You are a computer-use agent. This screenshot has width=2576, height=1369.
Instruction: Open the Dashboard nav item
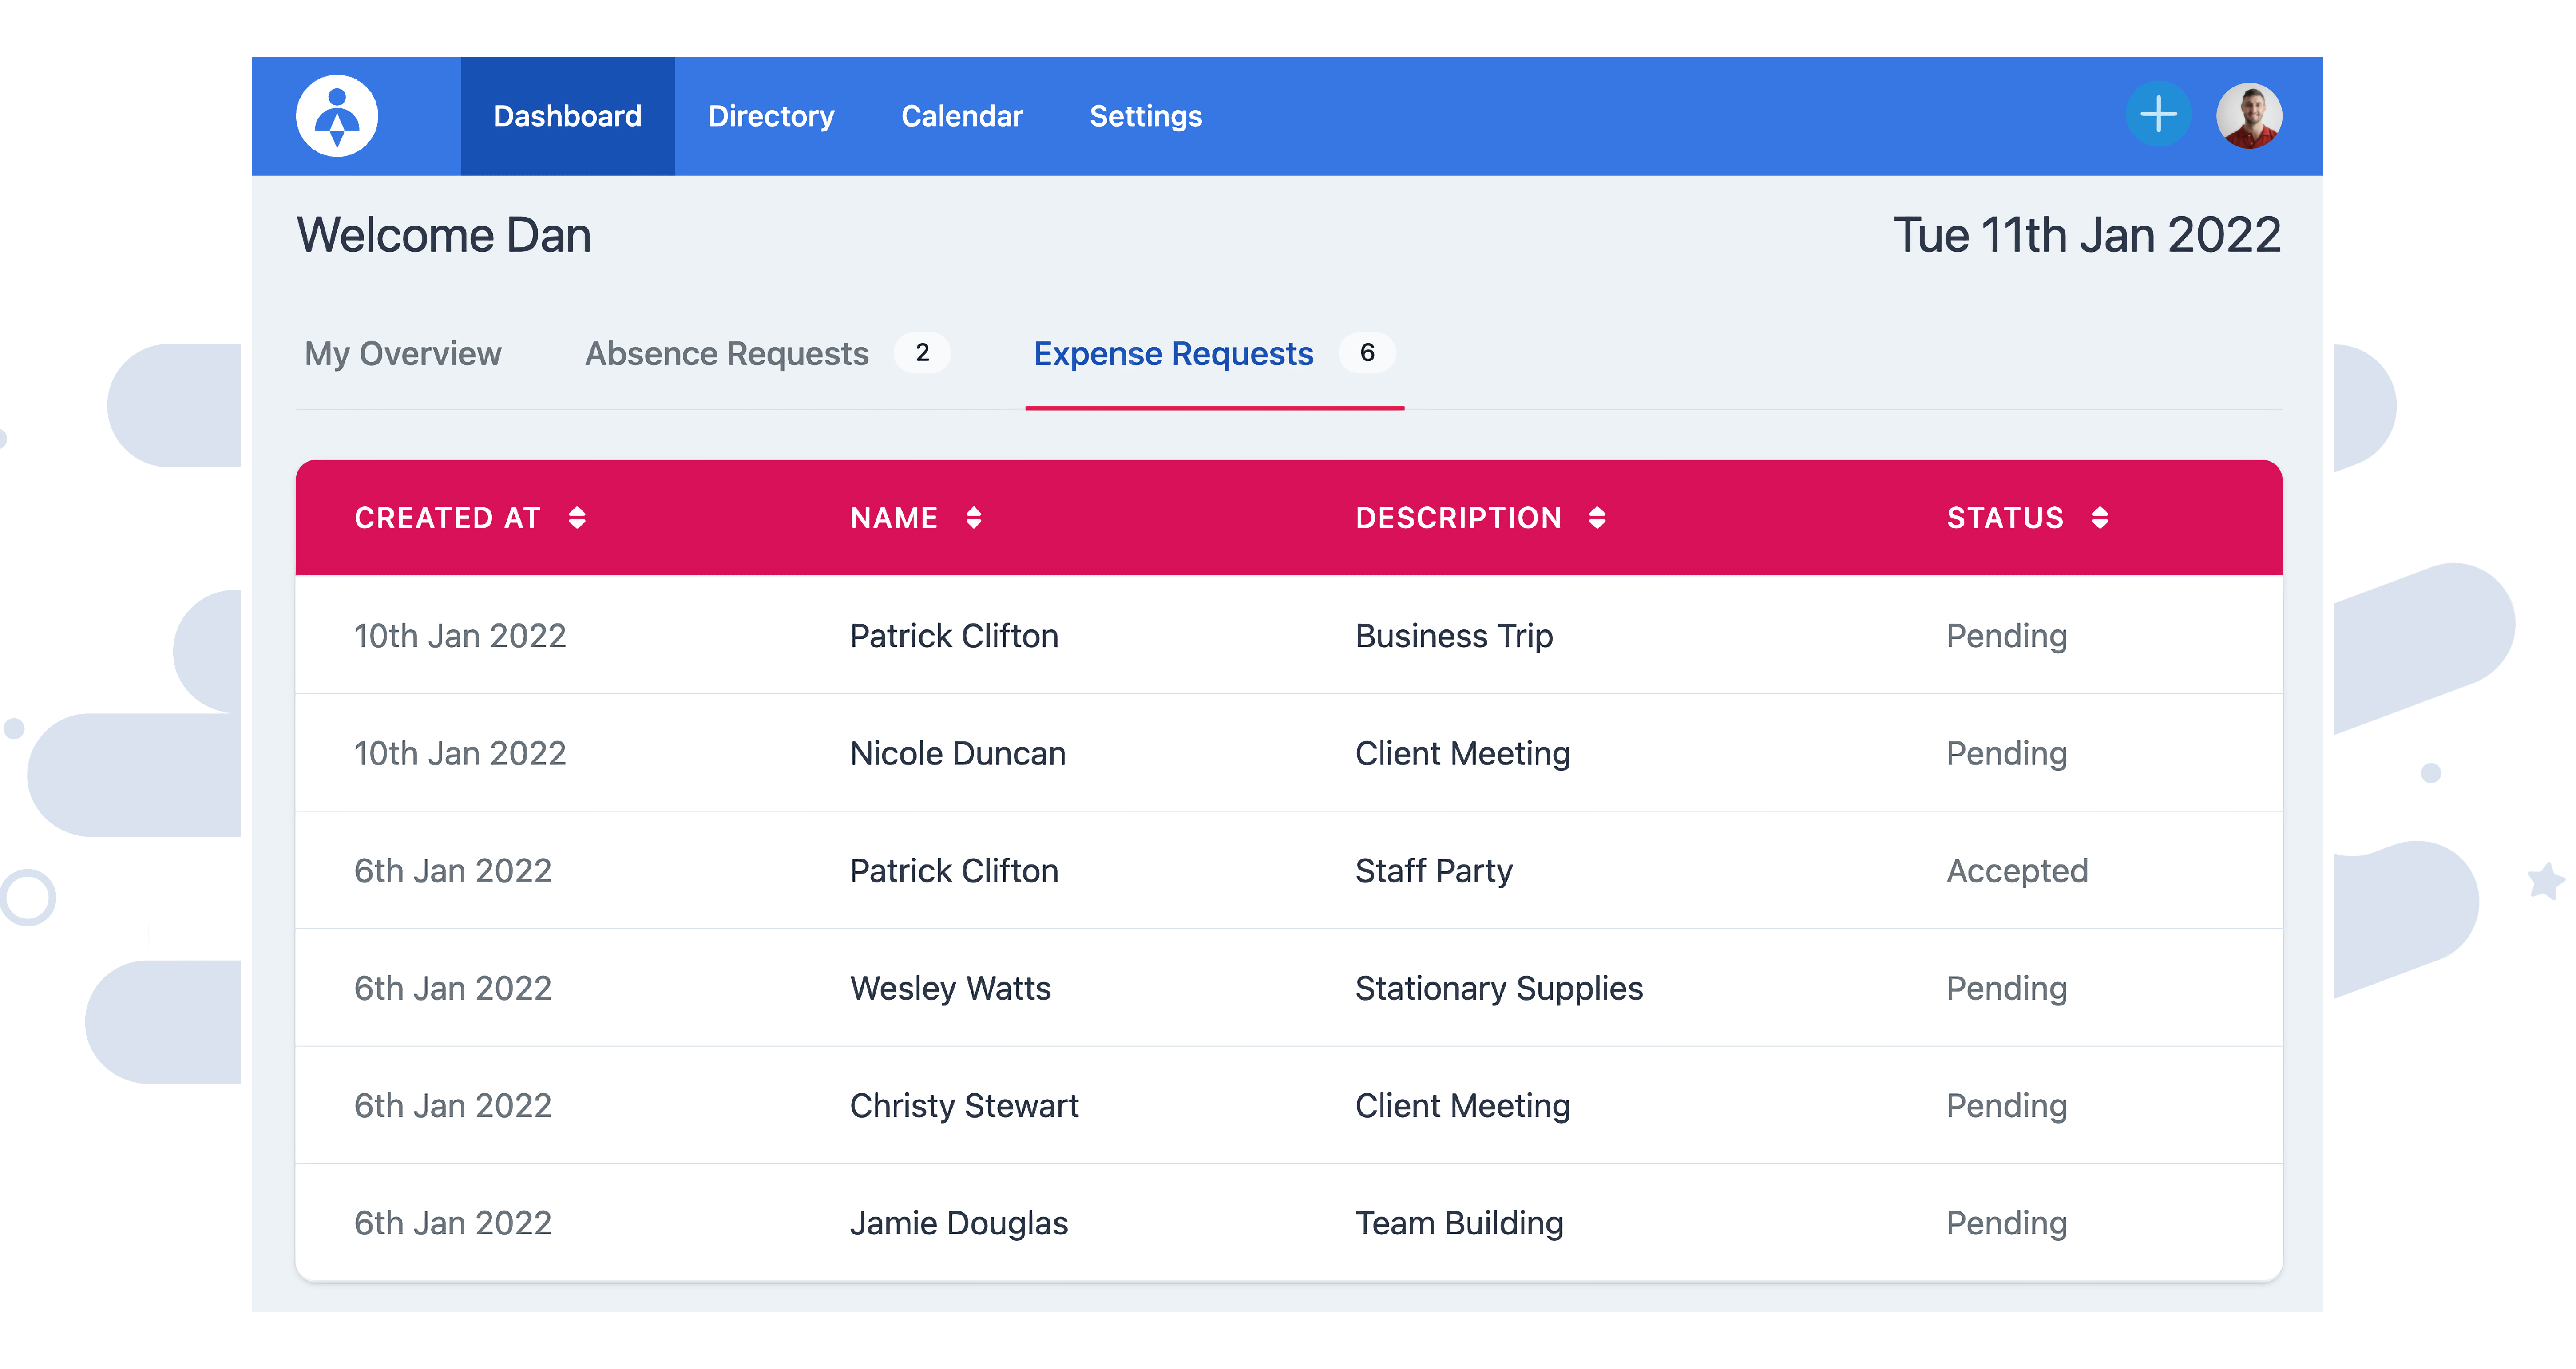click(568, 116)
